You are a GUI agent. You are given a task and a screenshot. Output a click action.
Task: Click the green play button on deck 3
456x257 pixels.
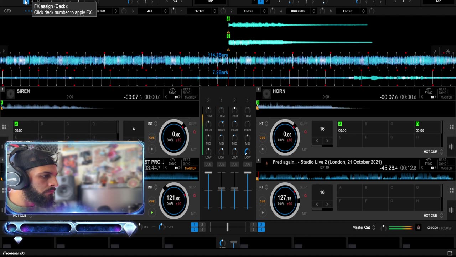[x=152, y=213]
